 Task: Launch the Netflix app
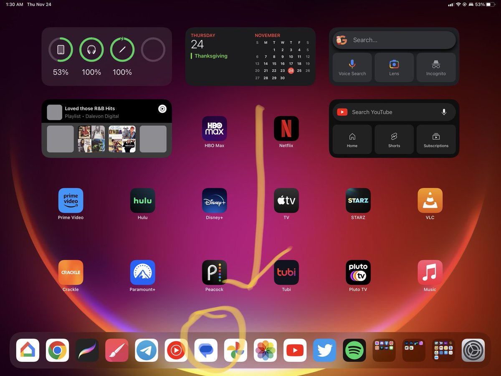click(286, 128)
